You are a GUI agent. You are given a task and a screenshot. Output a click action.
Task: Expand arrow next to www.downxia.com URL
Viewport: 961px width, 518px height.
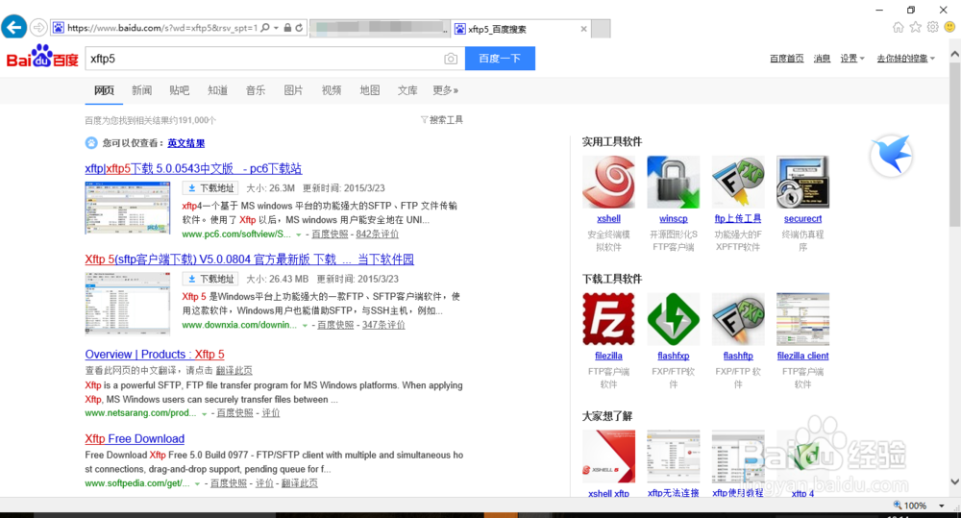(x=305, y=326)
